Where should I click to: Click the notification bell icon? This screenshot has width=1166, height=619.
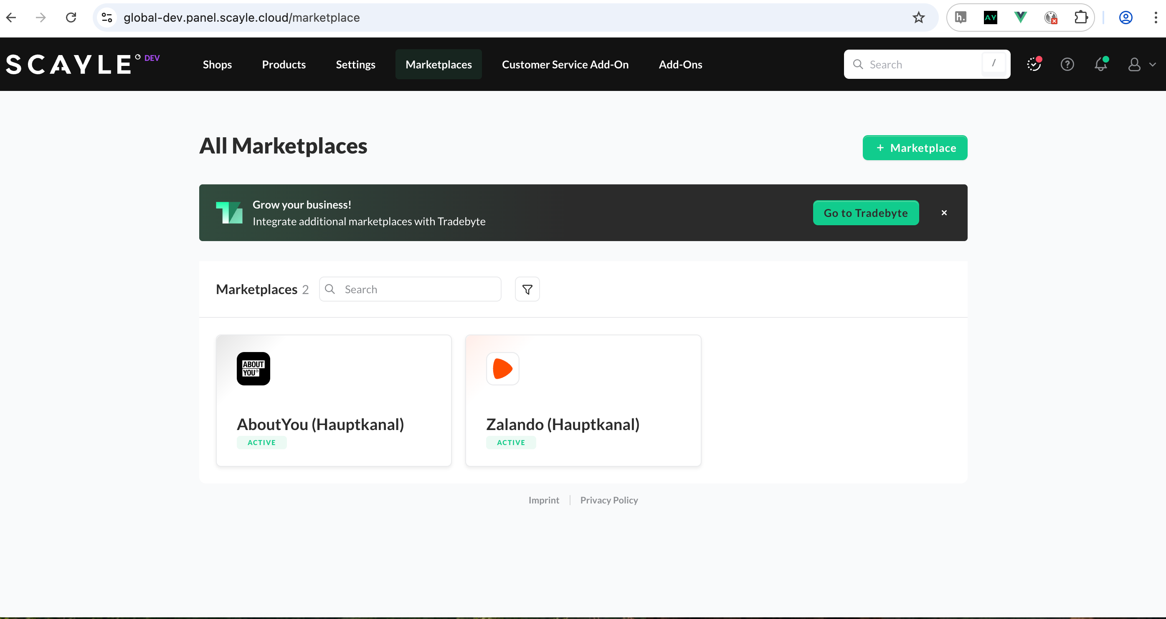[x=1100, y=64]
